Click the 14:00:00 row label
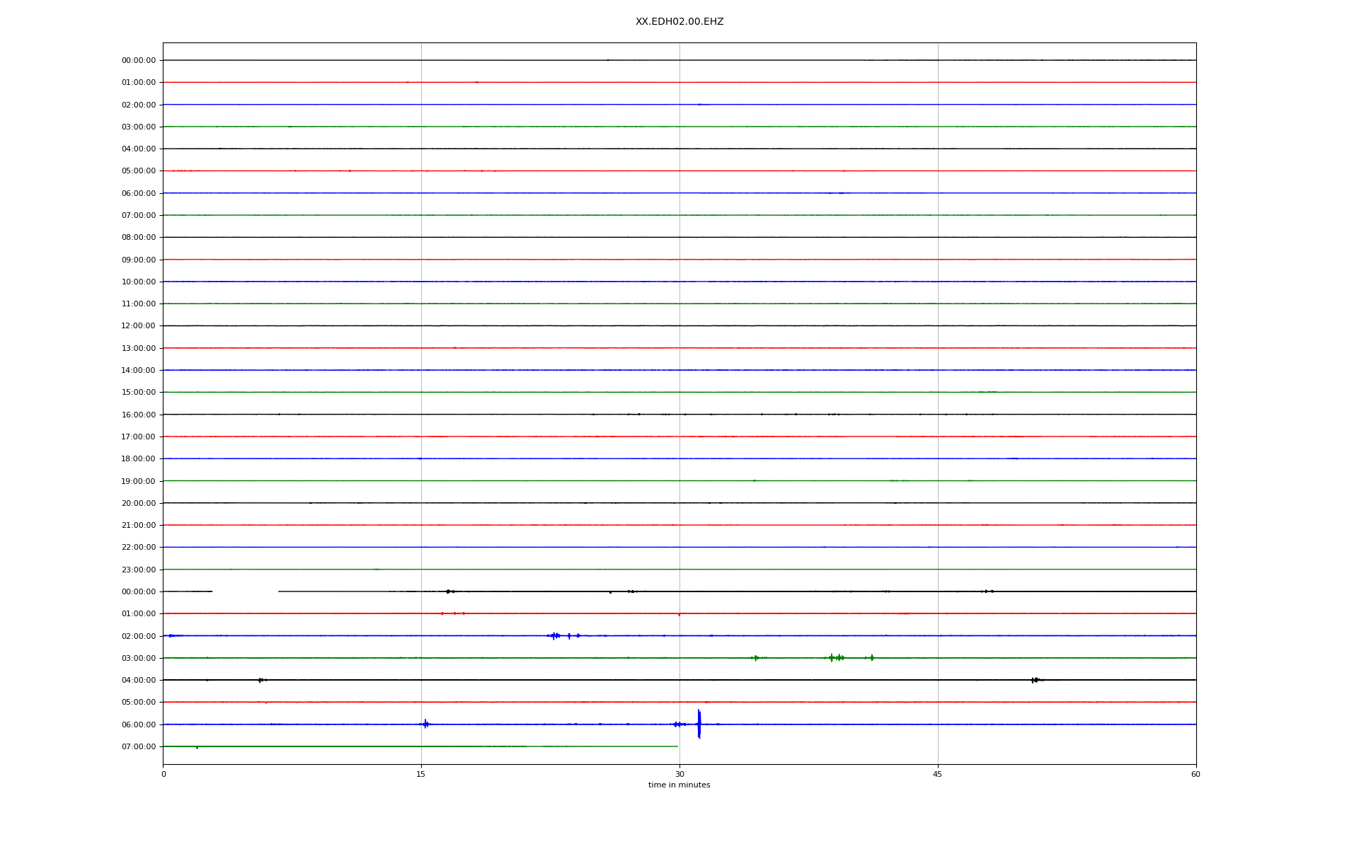This screenshot has width=1359, height=849. coord(138,370)
